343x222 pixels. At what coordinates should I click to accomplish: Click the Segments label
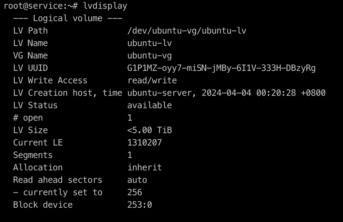point(33,155)
